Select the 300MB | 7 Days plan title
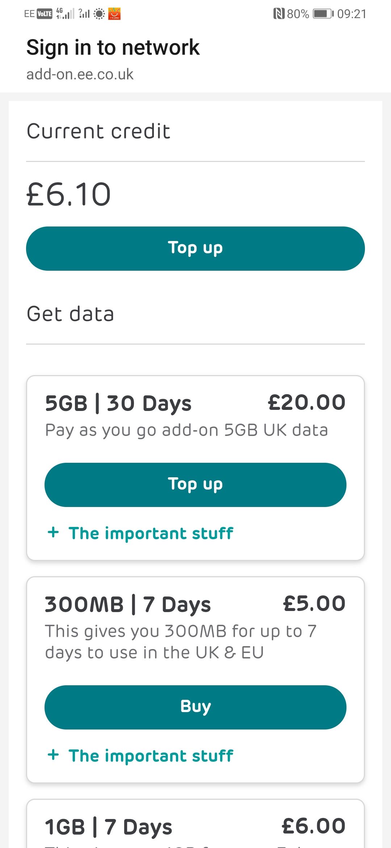Screen dimensions: 391x848 point(128,604)
